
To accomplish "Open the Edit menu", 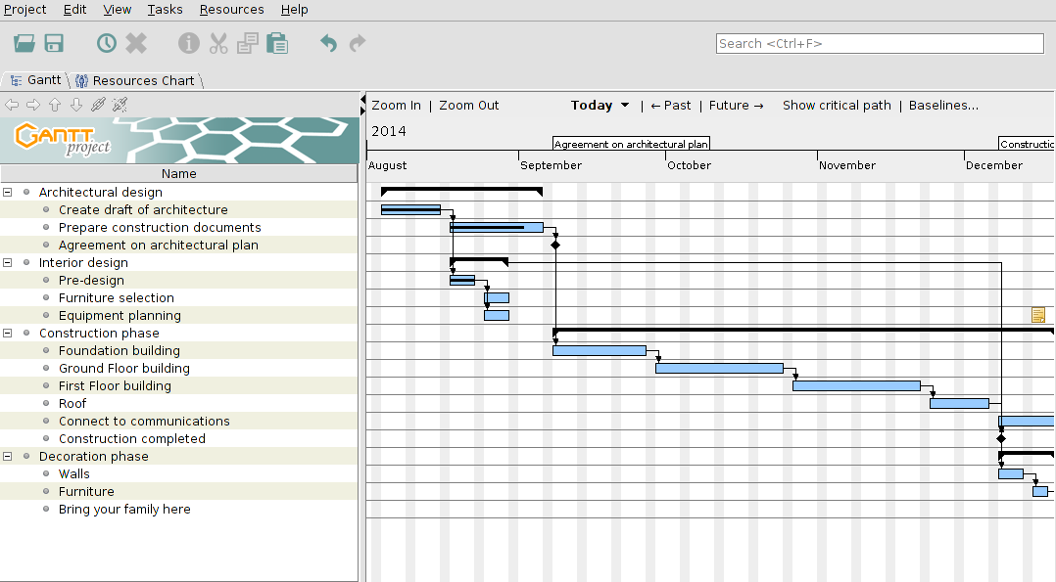I will tap(74, 10).
